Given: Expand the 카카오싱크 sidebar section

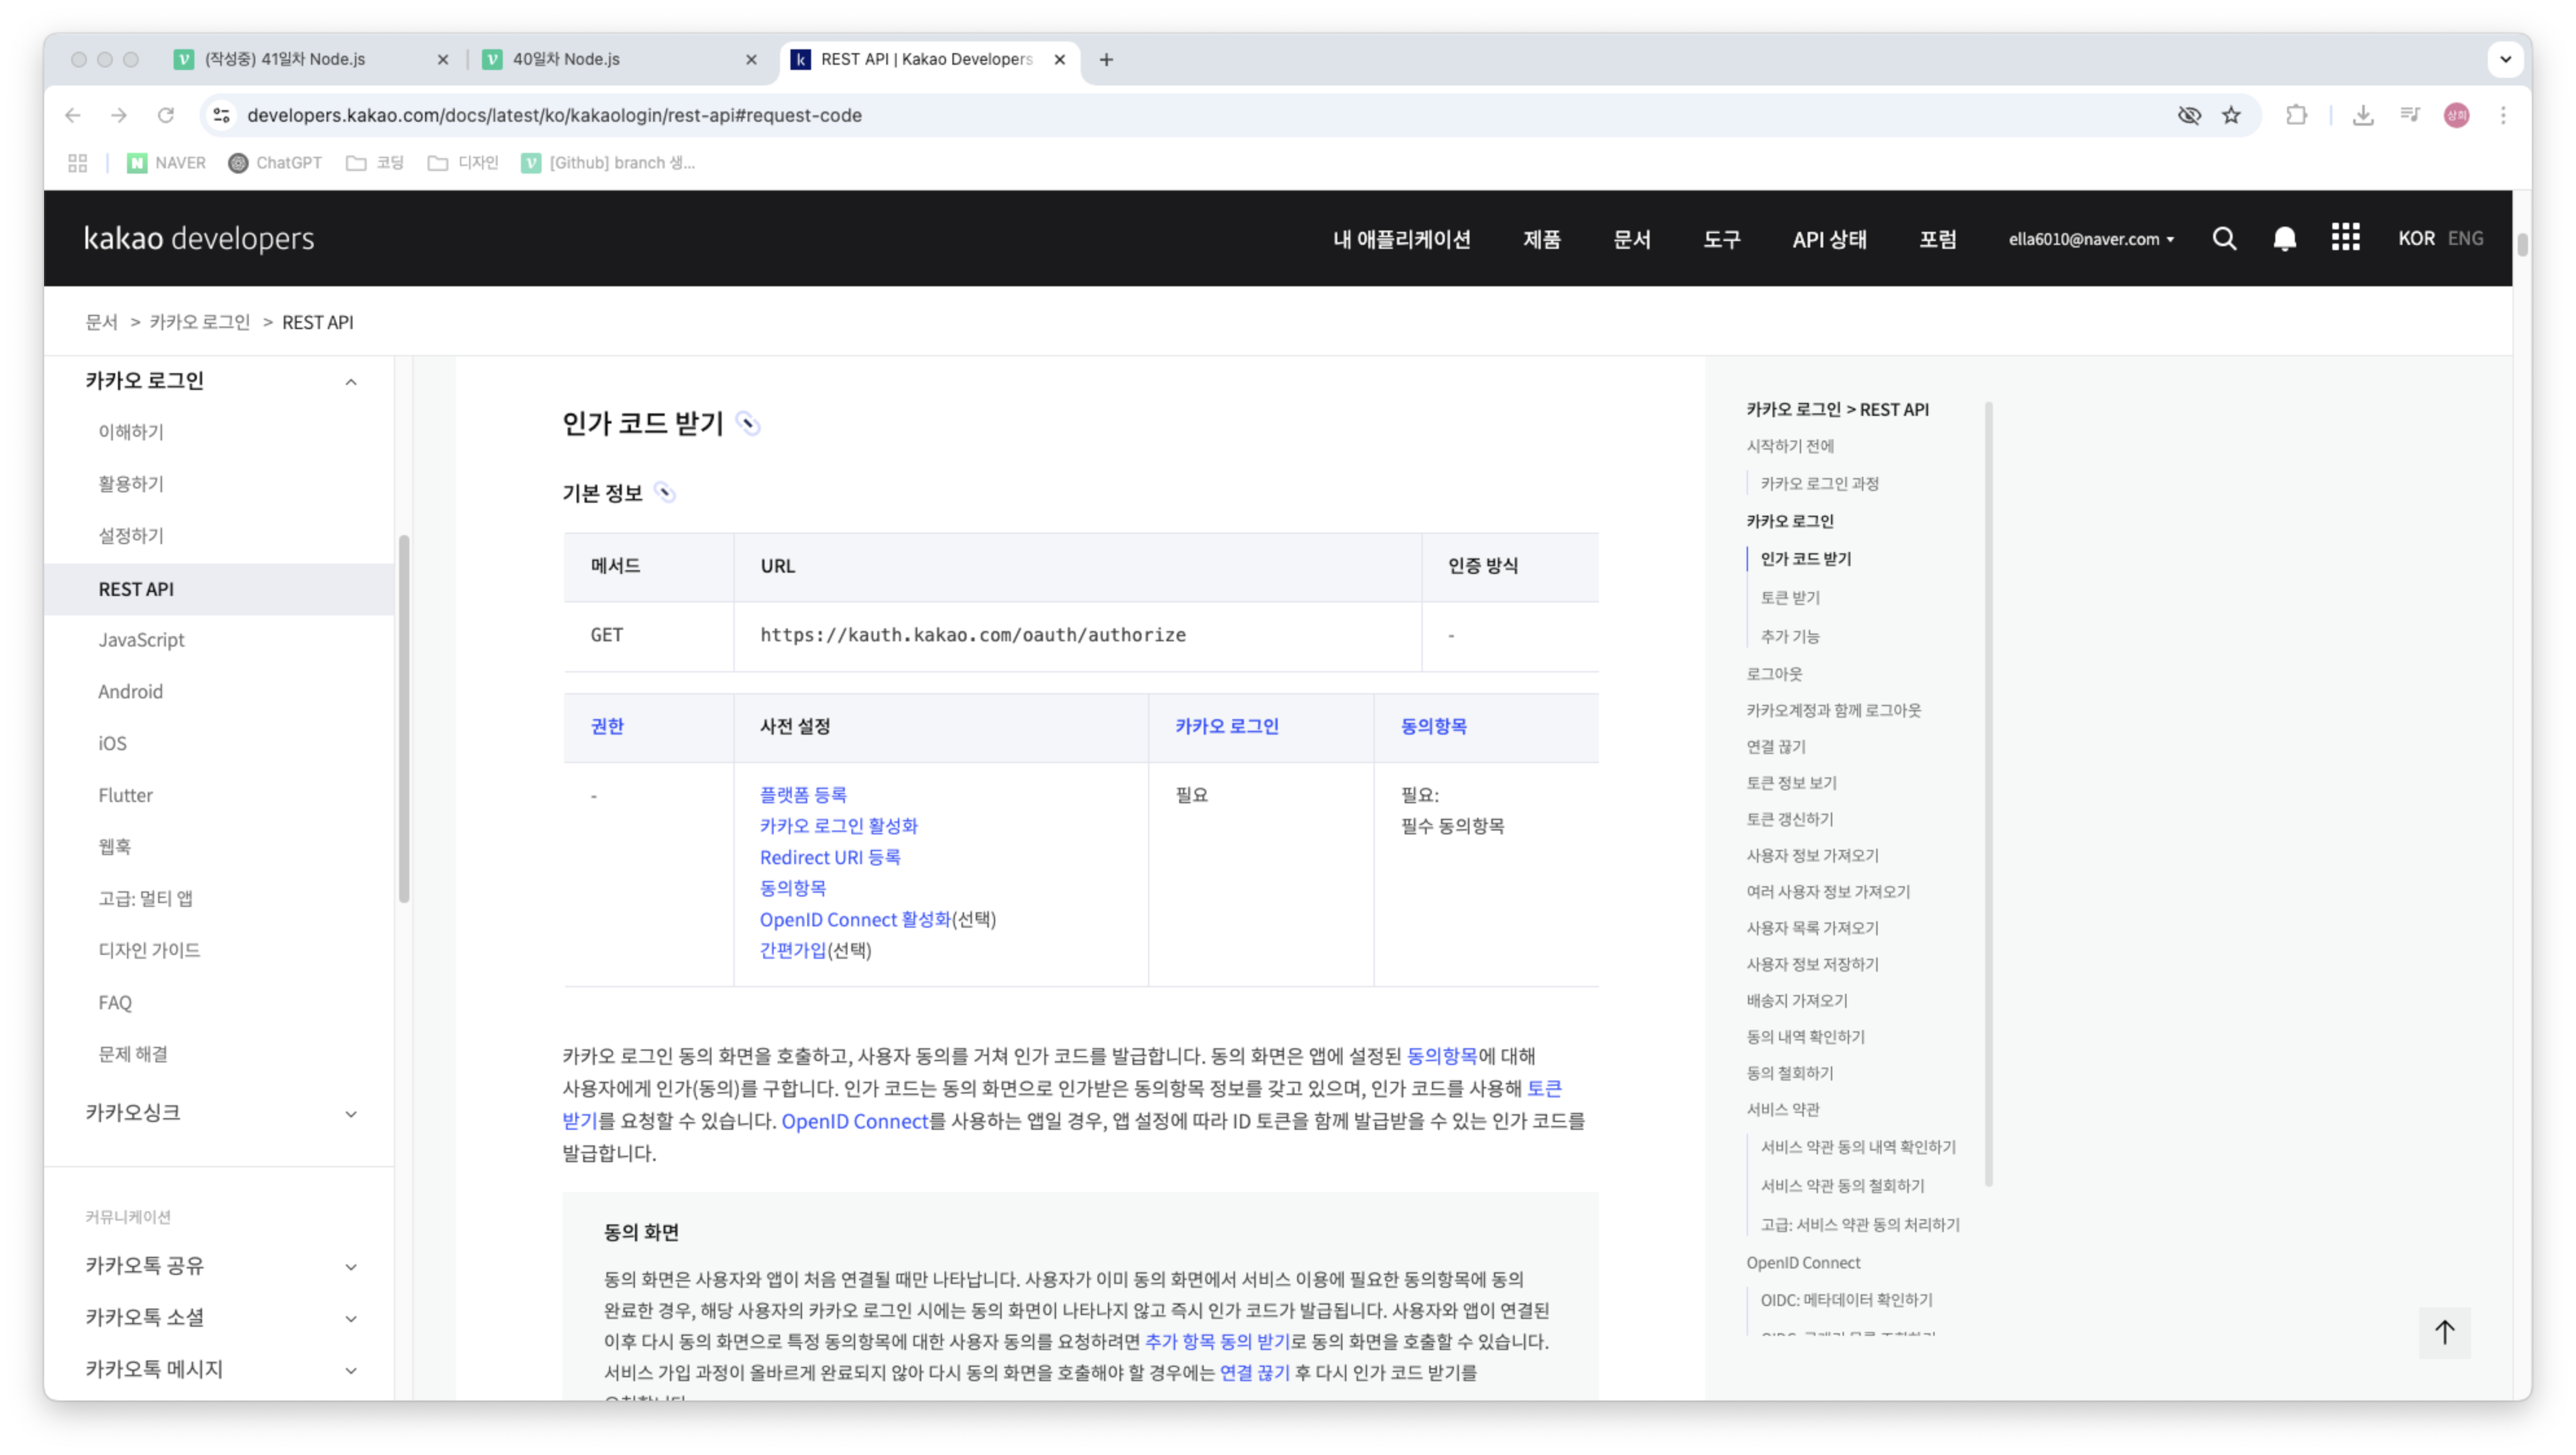Looking at the screenshot, I should tap(351, 1113).
